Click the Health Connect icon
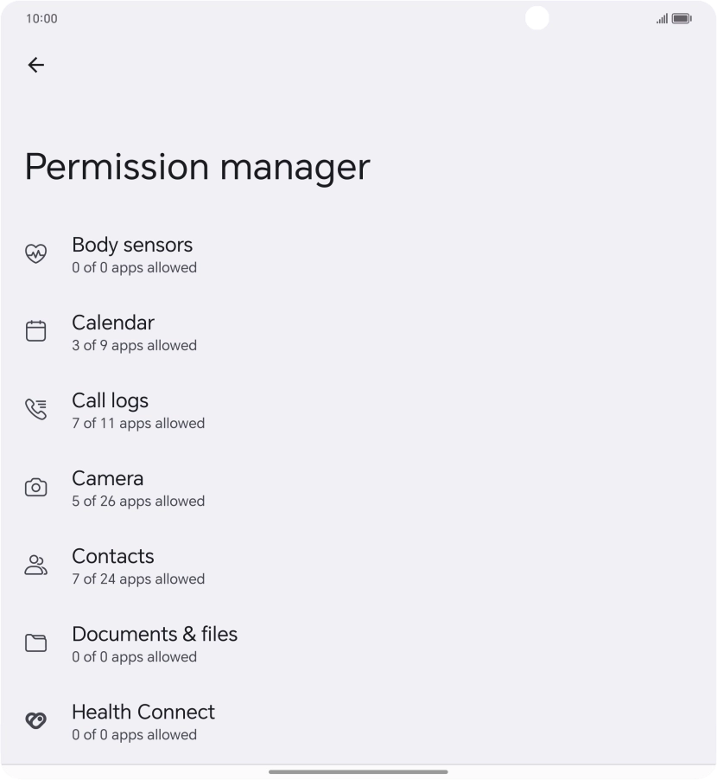This screenshot has width=717, height=780. (35, 719)
